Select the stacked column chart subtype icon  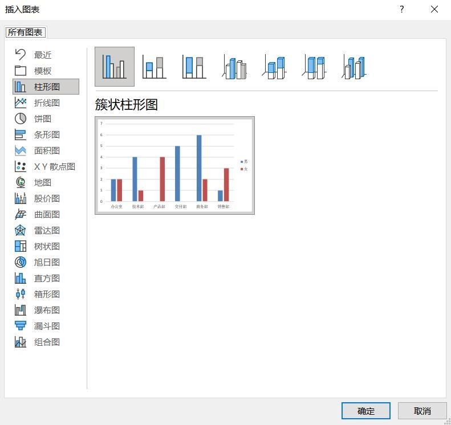[154, 67]
